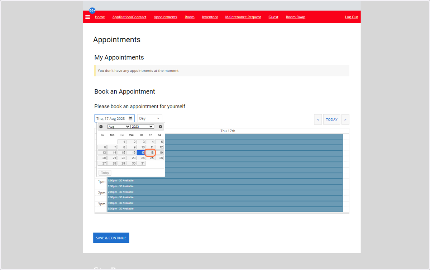Image resolution: width=430 pixels, height=270 pixels.
Task: Open Inventory in the navigation bar
Action: click(x=210, y=17)
